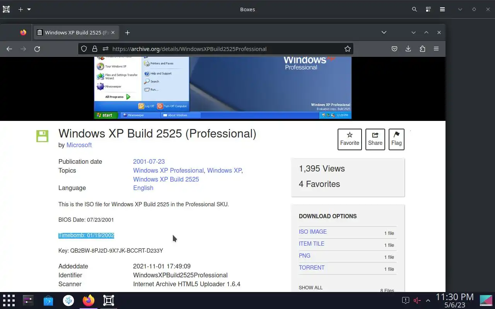Switch to Boxes in taskbar
Screen dimensions: 495x309
pyautogui.click(x=109, y=301)
